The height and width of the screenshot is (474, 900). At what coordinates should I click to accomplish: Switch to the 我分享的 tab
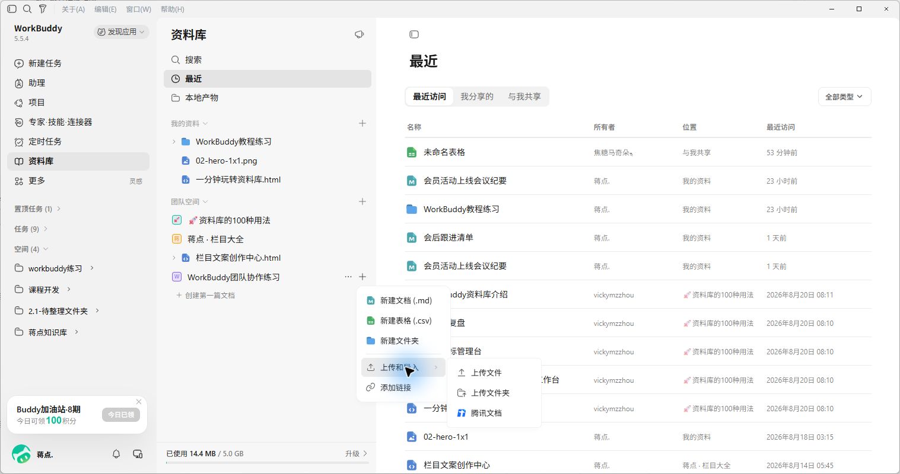click(477, 97)
